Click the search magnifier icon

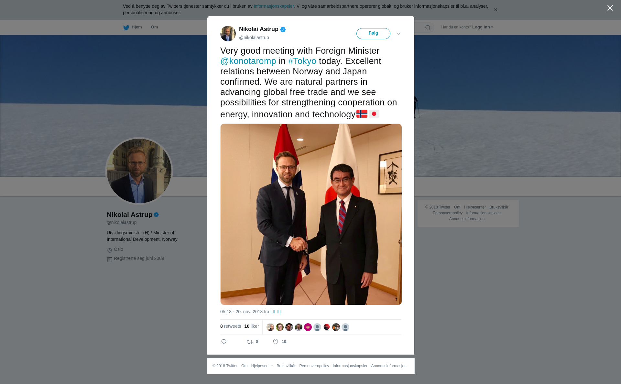[x=428, y=27]
